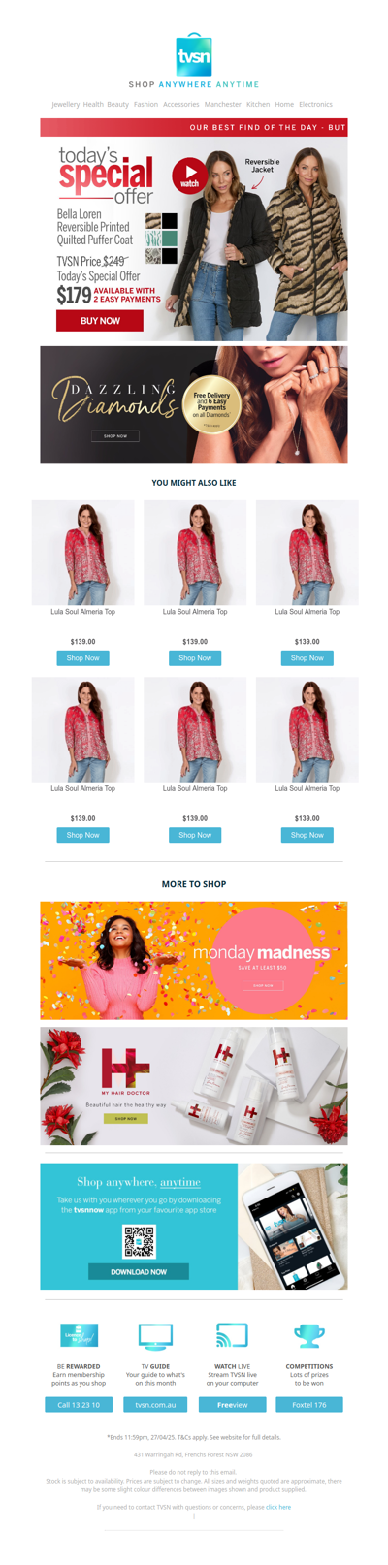Click the Freeview button
The image size is (388, 1565).
(232, 1404)
